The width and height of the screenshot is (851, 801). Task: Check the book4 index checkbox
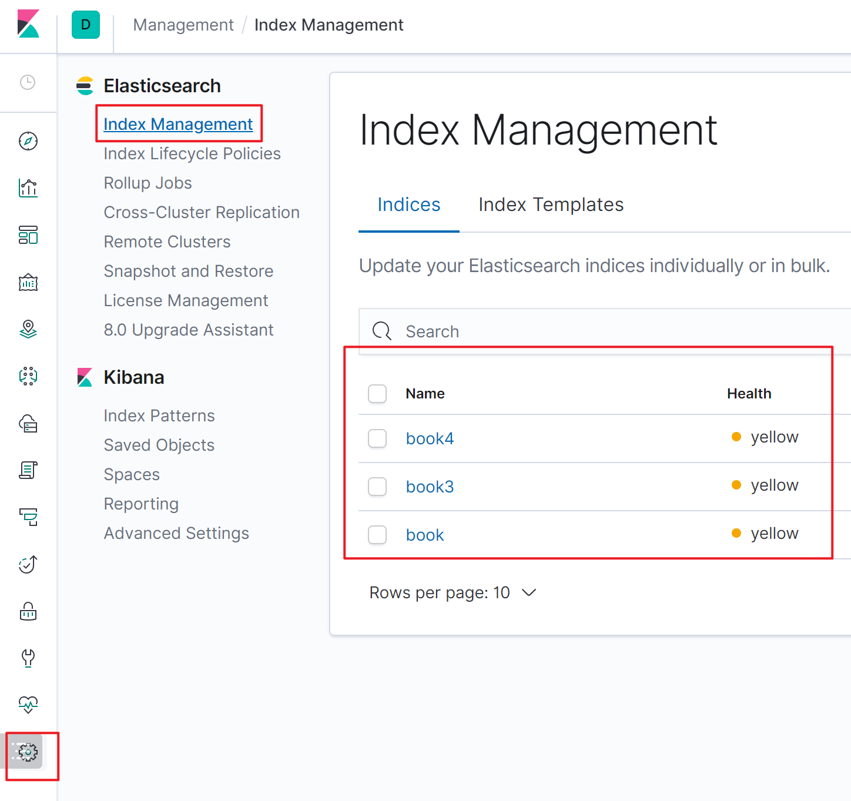(377, 438)
